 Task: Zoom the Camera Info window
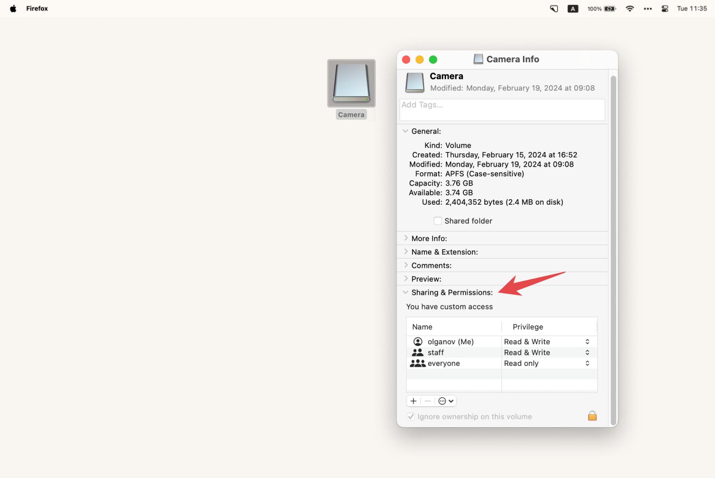(433, 60)
